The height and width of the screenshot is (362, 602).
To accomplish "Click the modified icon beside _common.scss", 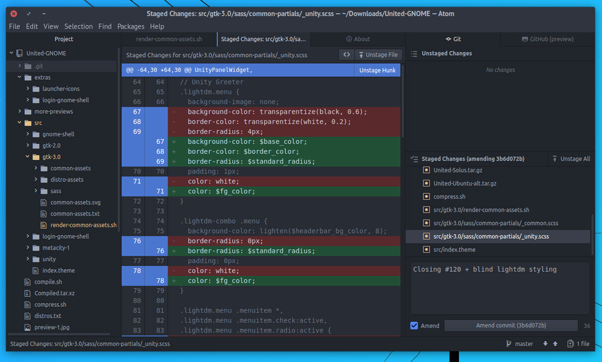I will pos(426,223).
